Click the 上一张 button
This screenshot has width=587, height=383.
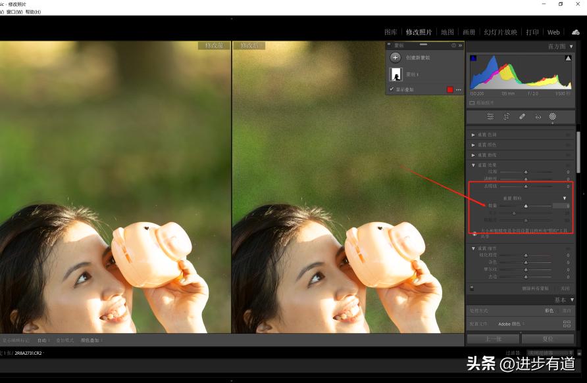[x=493, y=339]
